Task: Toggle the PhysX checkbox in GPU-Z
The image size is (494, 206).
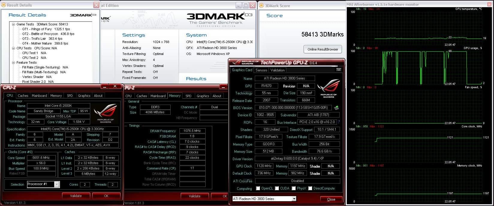Action: (294, 188)
